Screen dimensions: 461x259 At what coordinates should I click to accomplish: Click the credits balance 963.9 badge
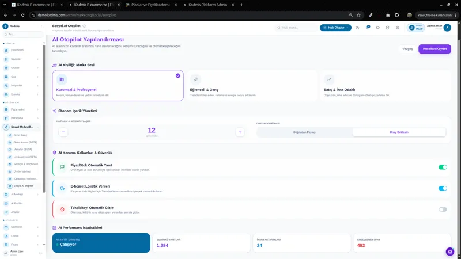(416, 28)
